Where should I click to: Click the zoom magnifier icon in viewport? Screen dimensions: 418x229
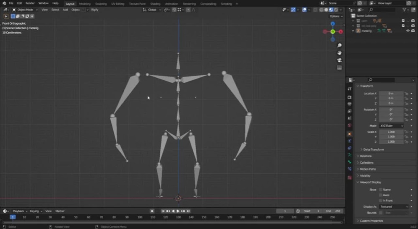tap(339, 45)
